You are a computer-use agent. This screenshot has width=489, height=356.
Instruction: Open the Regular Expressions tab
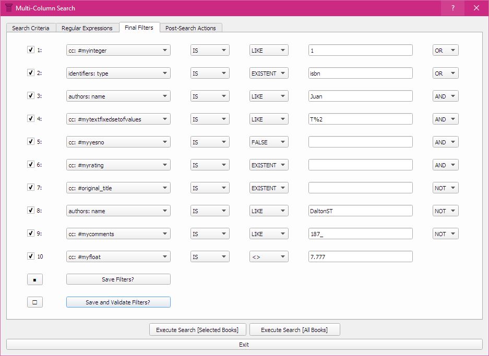pos(87,28)
